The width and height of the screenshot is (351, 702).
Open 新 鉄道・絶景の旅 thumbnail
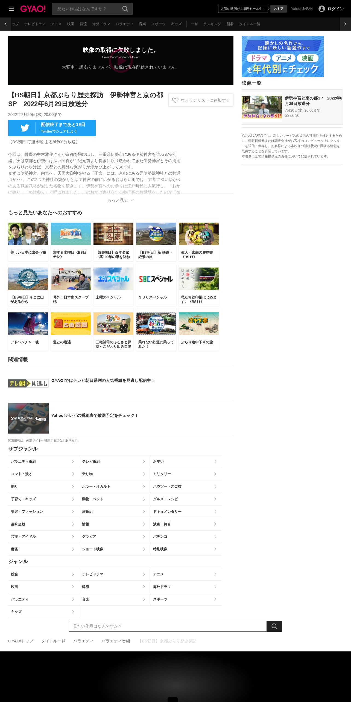(156, 234)
